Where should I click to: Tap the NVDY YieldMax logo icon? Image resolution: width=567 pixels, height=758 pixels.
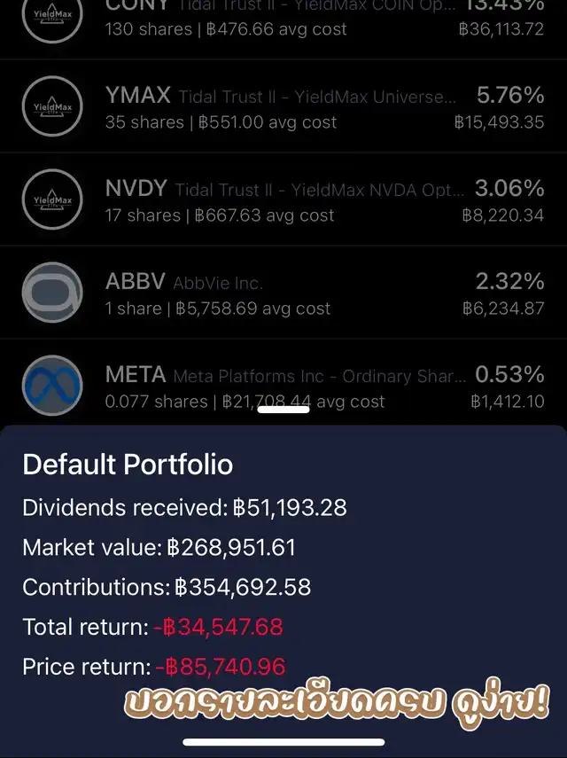(x=51, y=199)
